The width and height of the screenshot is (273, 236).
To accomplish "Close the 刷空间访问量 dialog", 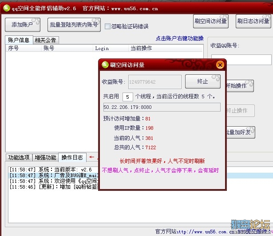I will (220, 65).
